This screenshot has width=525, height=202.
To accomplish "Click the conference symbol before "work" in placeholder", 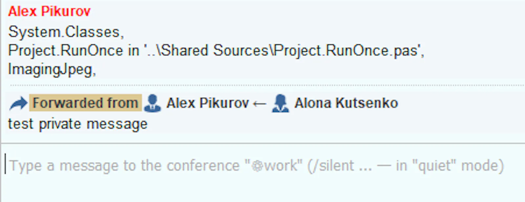I will [258, 166].
